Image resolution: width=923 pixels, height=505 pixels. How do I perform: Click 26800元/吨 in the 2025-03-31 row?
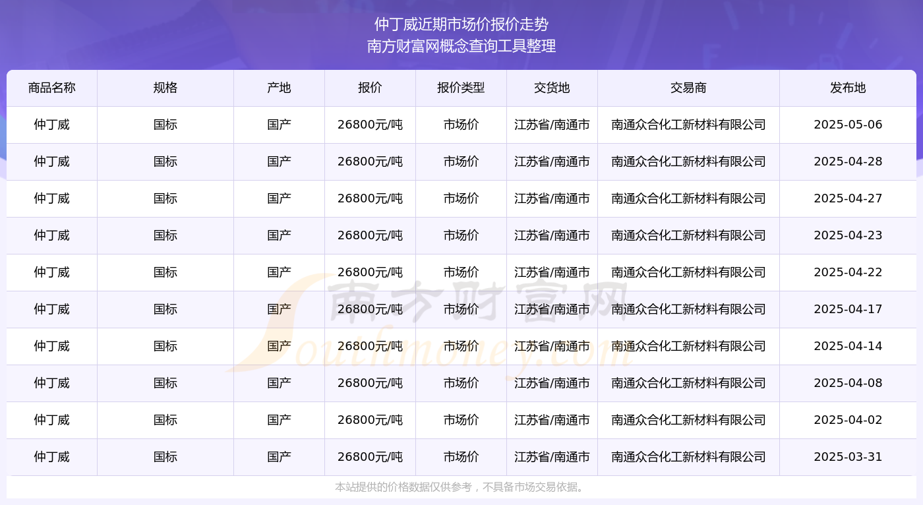pyautogui.click(x=370, y=457)
